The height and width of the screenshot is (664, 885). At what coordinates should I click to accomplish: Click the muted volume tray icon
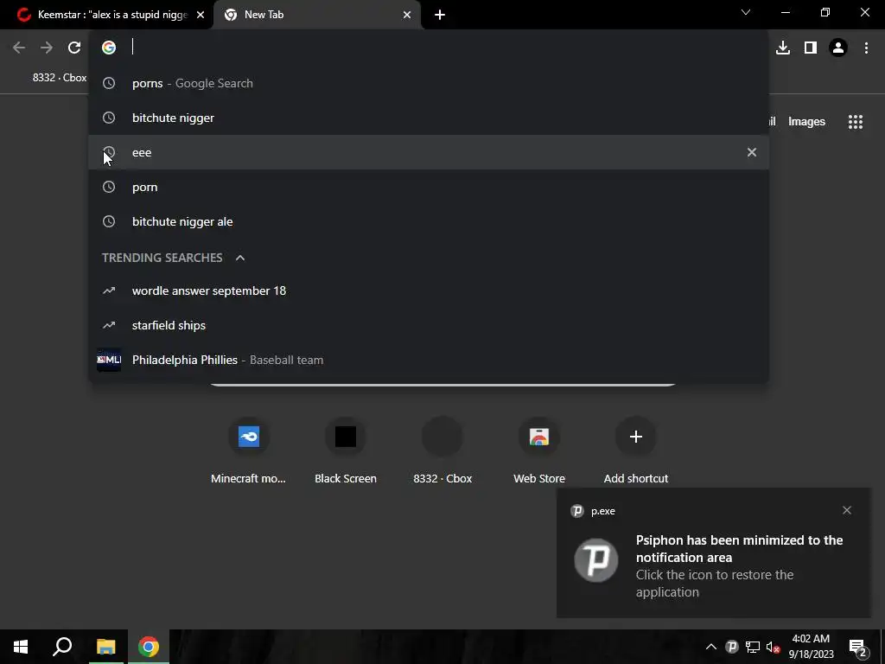(x=774, y=647)
